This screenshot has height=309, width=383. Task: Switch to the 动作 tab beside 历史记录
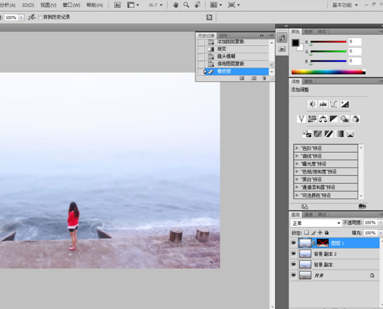(223, 36)
